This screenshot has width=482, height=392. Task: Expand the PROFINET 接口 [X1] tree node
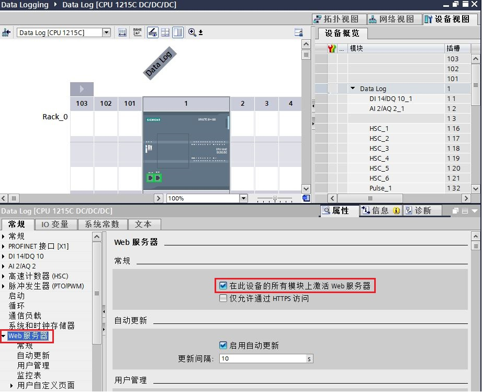point(4,247)
